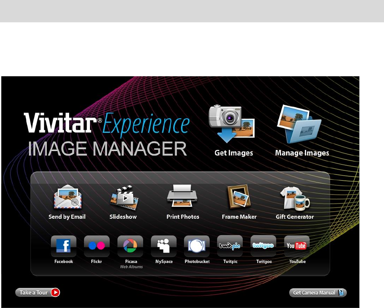Viewport: 384px width, 308px height.
Task: Select the Photobucket icon
Action: [197, 246]
